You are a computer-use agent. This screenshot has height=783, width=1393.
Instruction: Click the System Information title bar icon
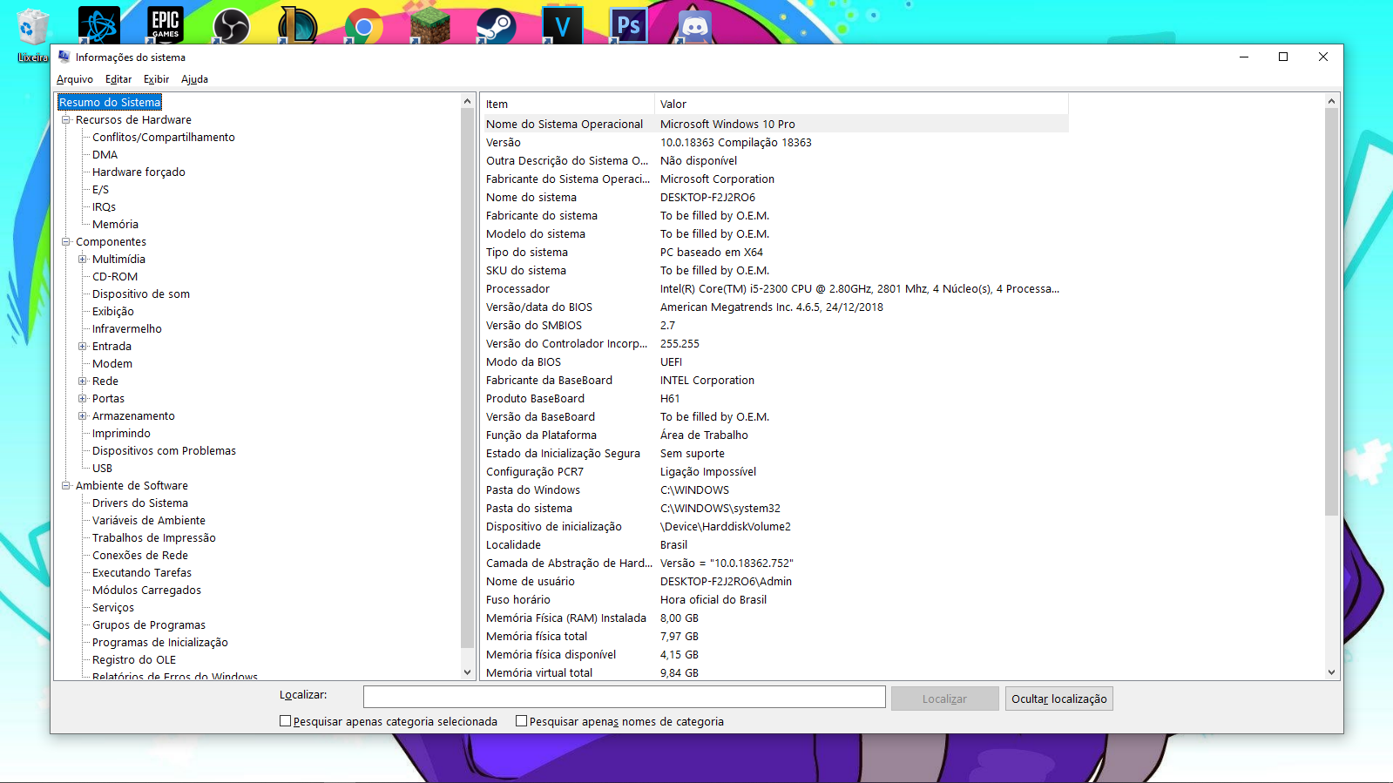click(64, 57)
